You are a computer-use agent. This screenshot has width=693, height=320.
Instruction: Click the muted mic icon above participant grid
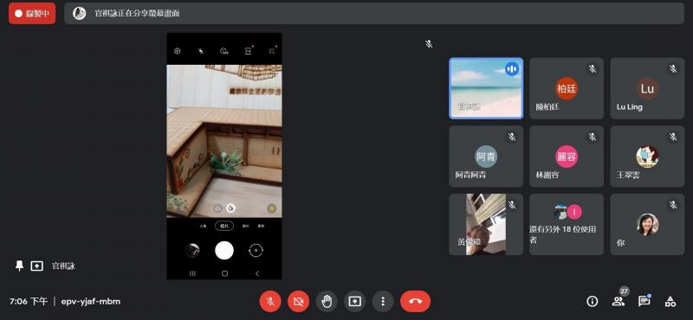[x=429, y=44]
